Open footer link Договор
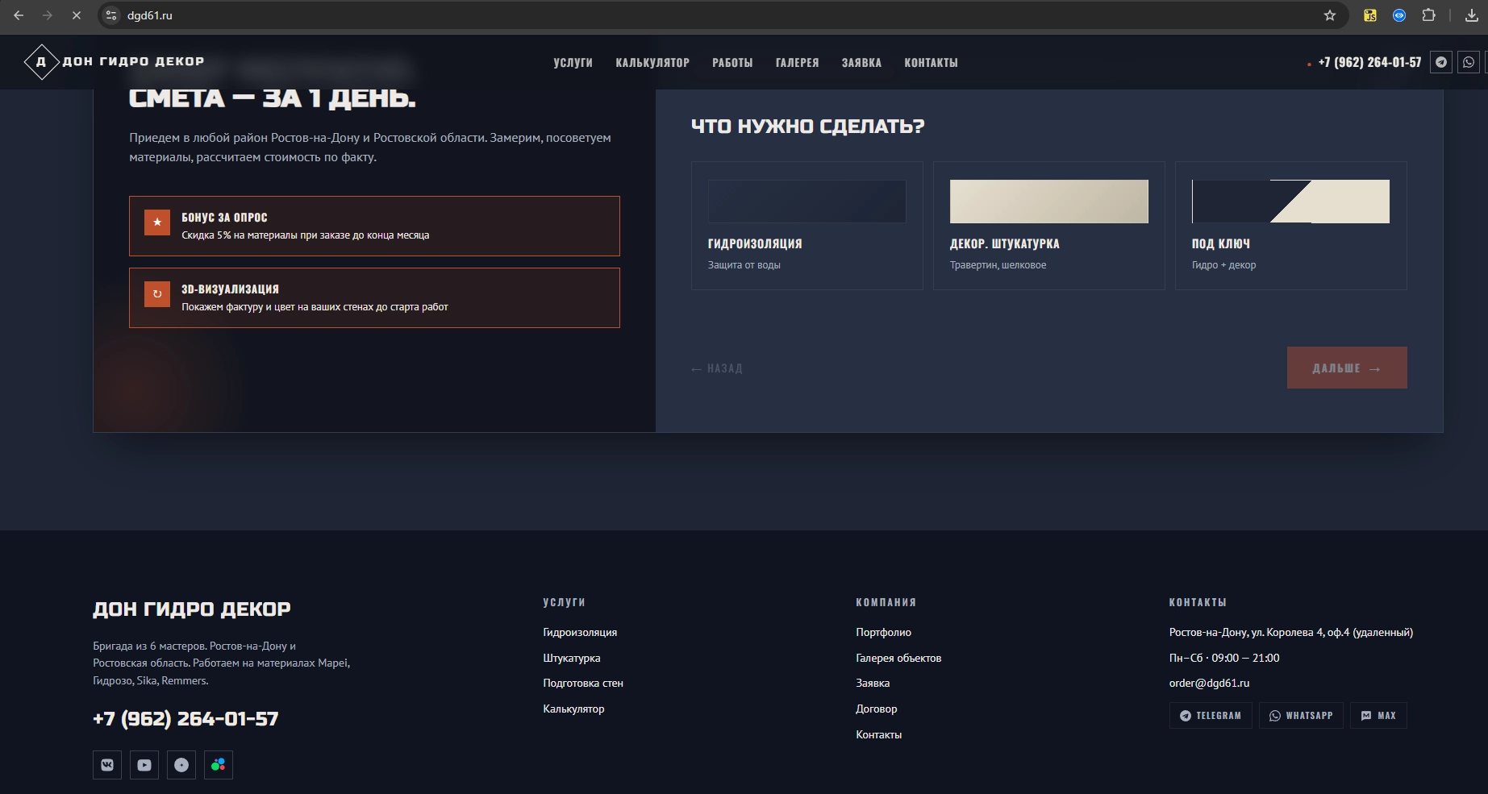 [877, 709]
